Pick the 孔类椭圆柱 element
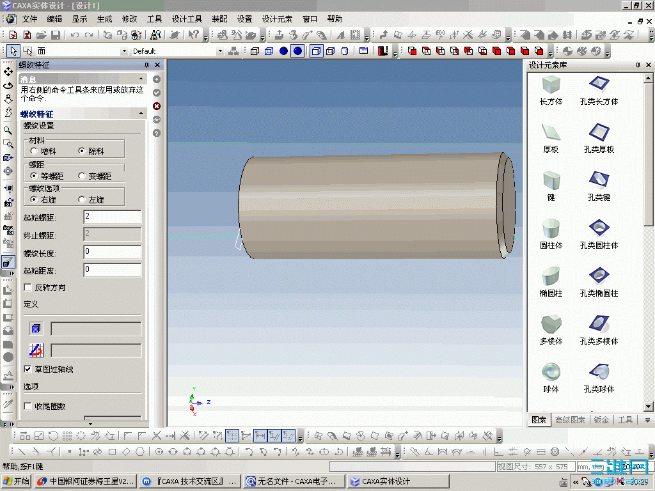 pyautogui.click(x=599, y=283)
